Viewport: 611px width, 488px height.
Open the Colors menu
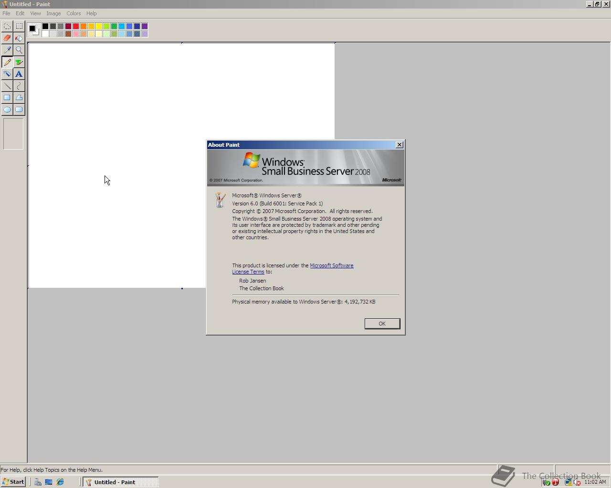tap(74, 13)
